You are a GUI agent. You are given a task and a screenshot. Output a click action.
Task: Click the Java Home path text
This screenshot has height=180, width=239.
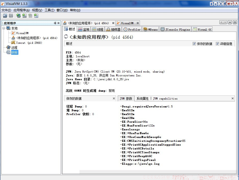(x=111, y=79)
